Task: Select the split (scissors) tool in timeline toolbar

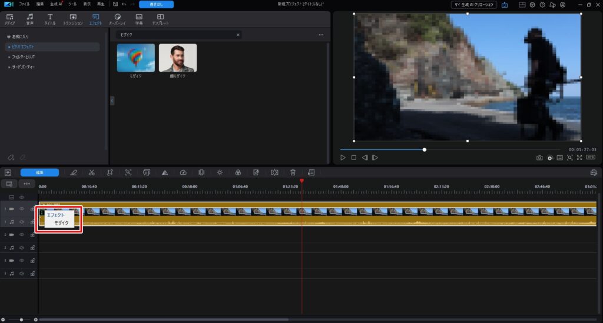Action: 92,172
